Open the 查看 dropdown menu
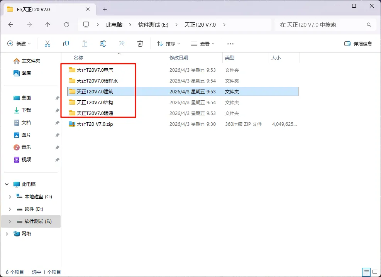 coord(203,44)
